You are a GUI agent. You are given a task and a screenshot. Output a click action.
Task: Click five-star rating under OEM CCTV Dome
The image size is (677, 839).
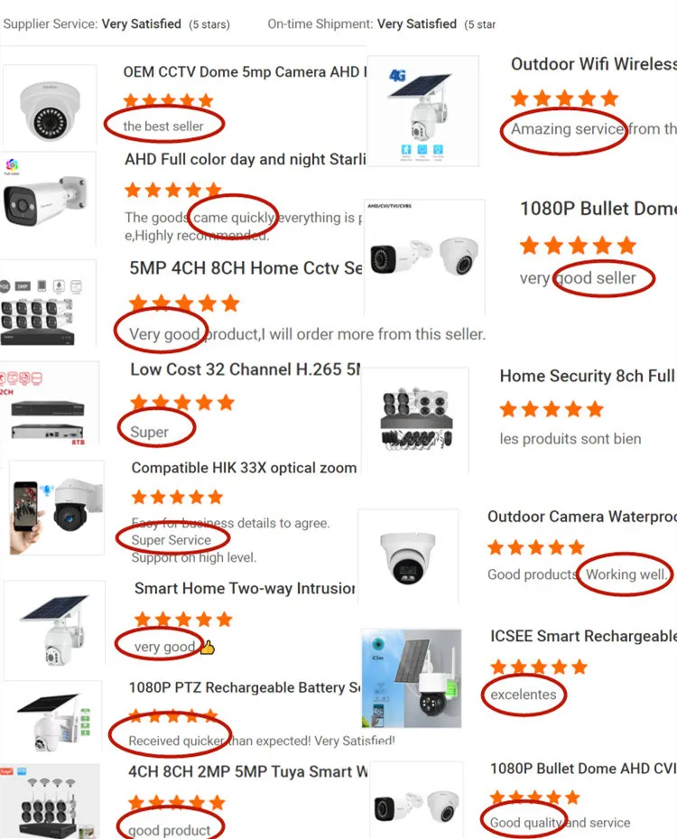169,100
